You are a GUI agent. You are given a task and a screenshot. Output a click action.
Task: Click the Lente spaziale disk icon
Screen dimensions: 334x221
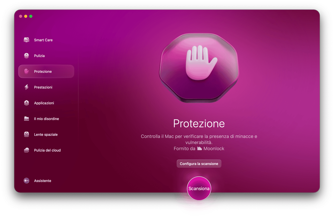[26, 134]
